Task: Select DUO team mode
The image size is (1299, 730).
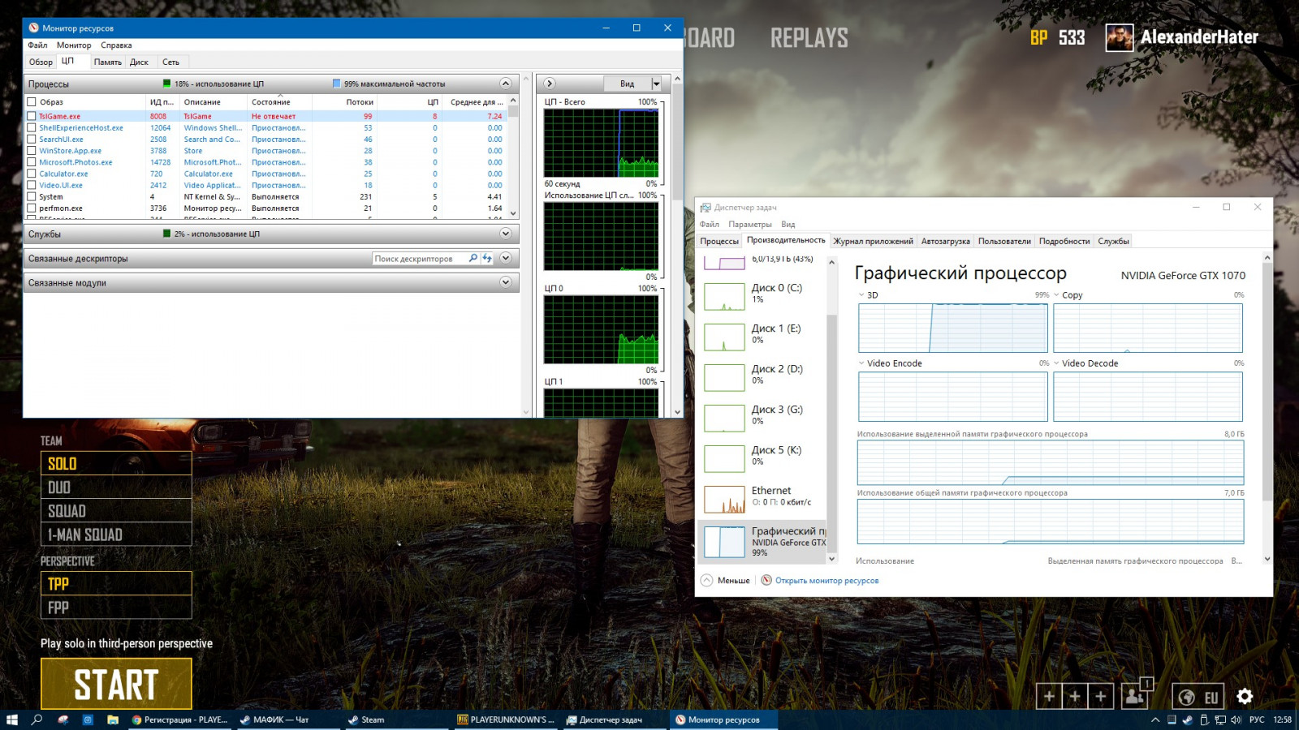Action: click(116, 487)
